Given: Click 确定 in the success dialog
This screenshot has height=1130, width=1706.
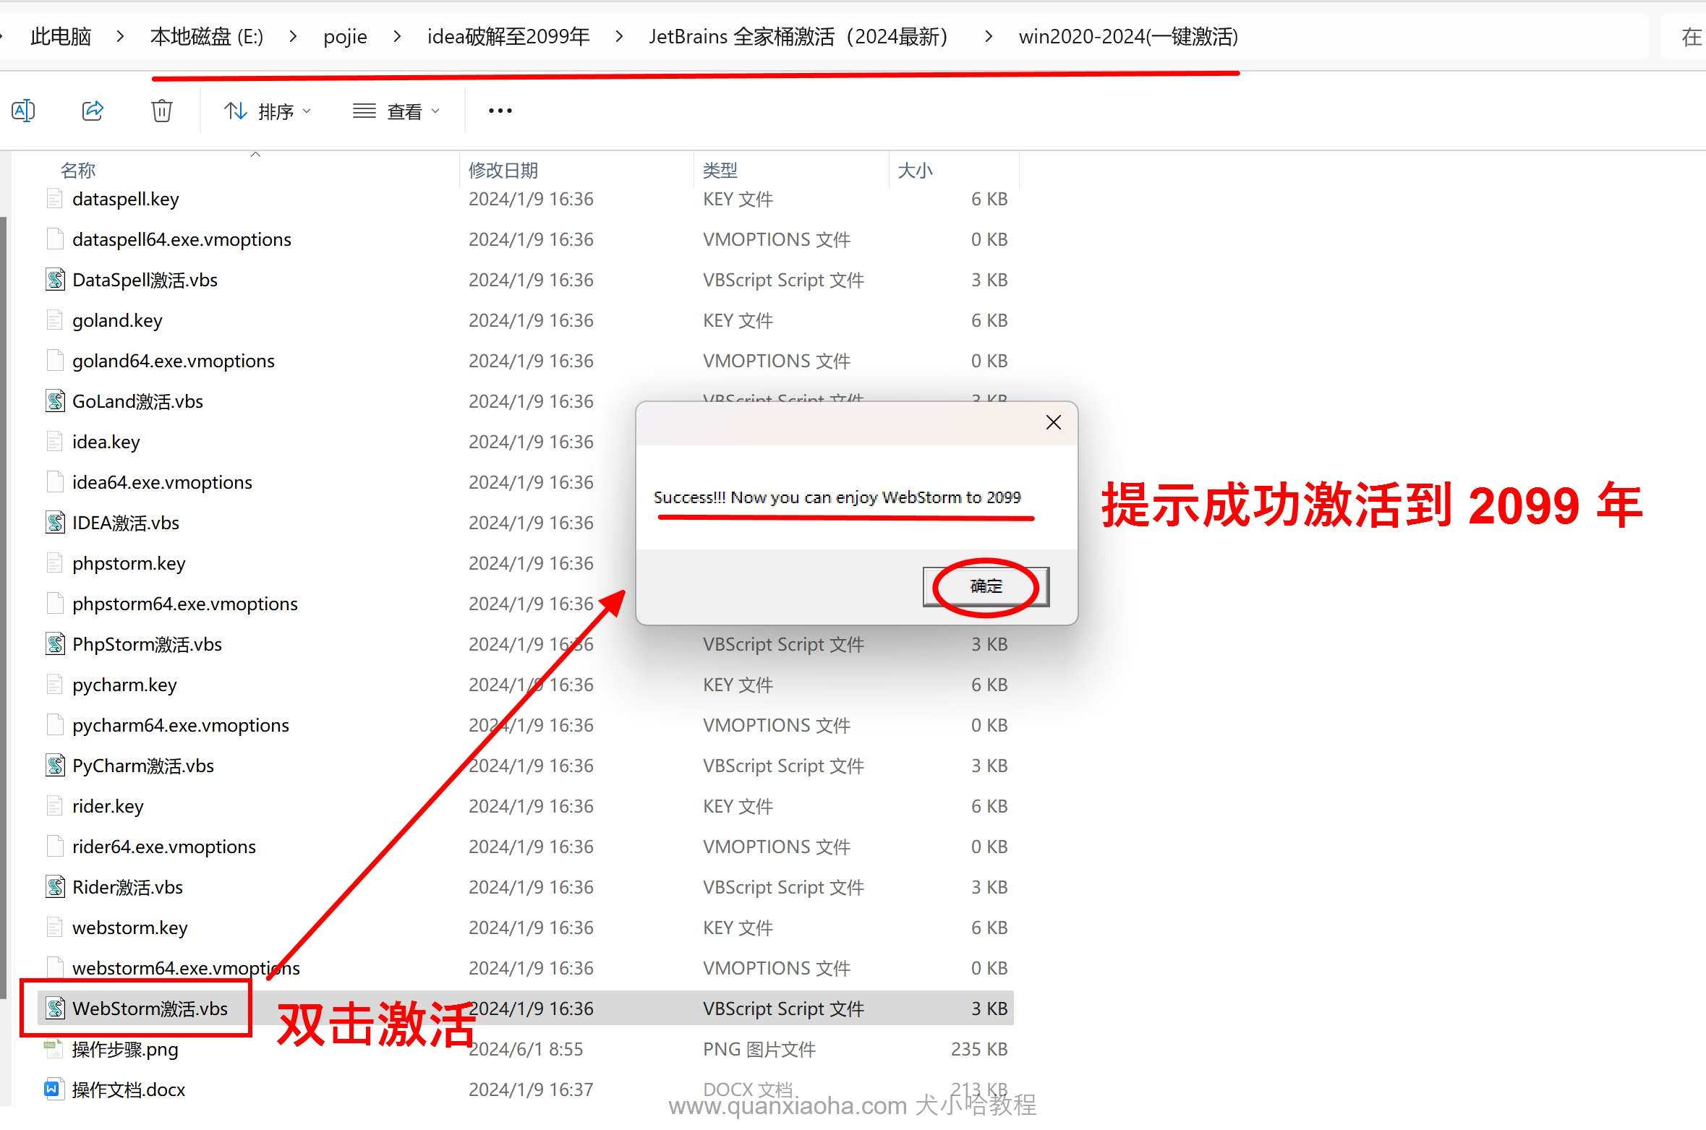Looking at the screenshot, I should tap(986, 586).
